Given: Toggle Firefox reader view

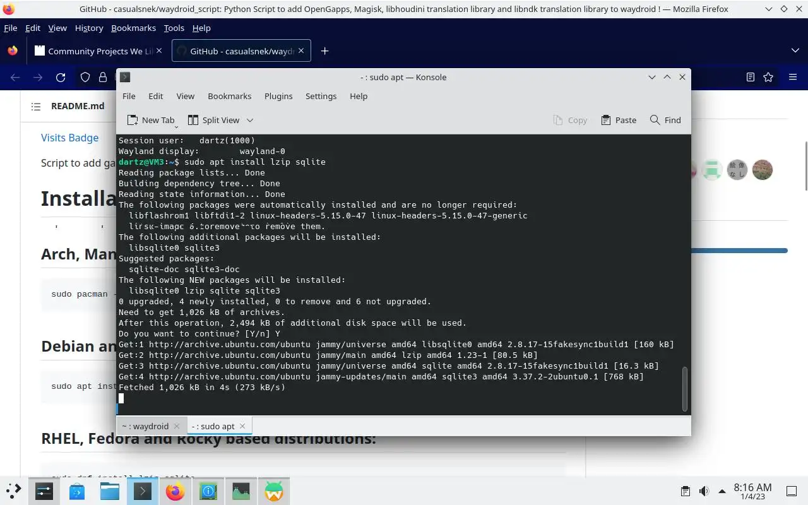Looking at the screenshot, I should [750, 77].
